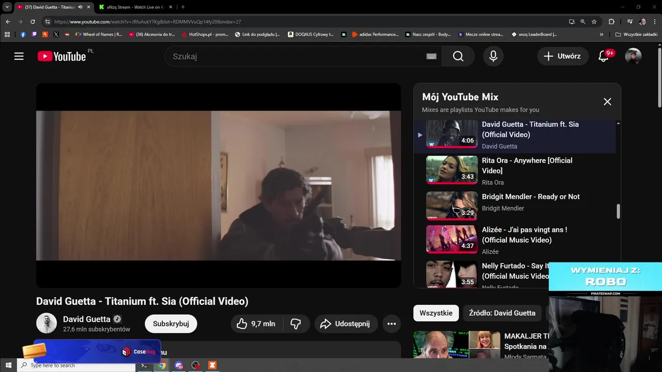
Task: Create content with the Utwórz button
Action: pos(563,56)
